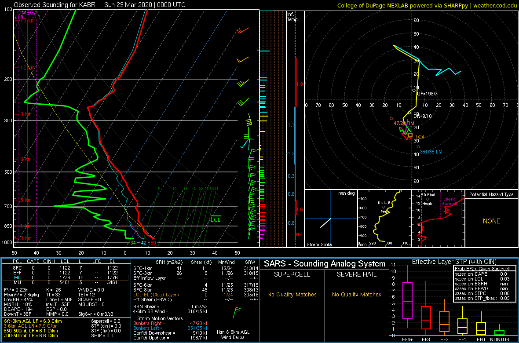The height and width of the screenshot is (343, 519).
Task: Click the surface wetbulb value 42
Action: 144,243
